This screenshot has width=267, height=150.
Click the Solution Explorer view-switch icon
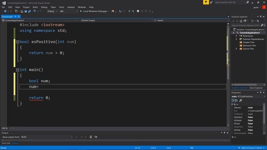[x=245, y=21]
